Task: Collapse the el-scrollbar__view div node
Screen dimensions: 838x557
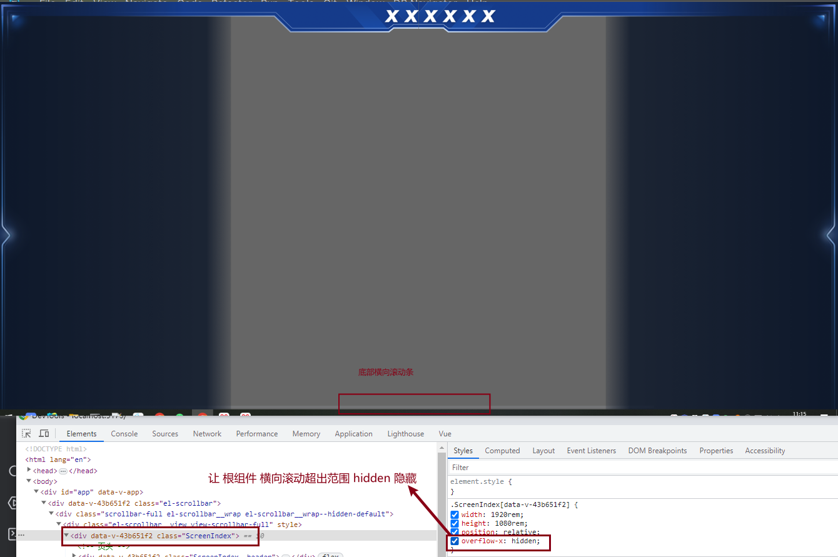Action: tap(59, 524)
